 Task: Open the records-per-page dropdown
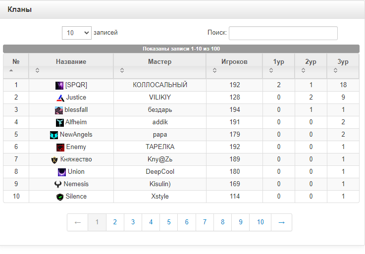(77, 33)
